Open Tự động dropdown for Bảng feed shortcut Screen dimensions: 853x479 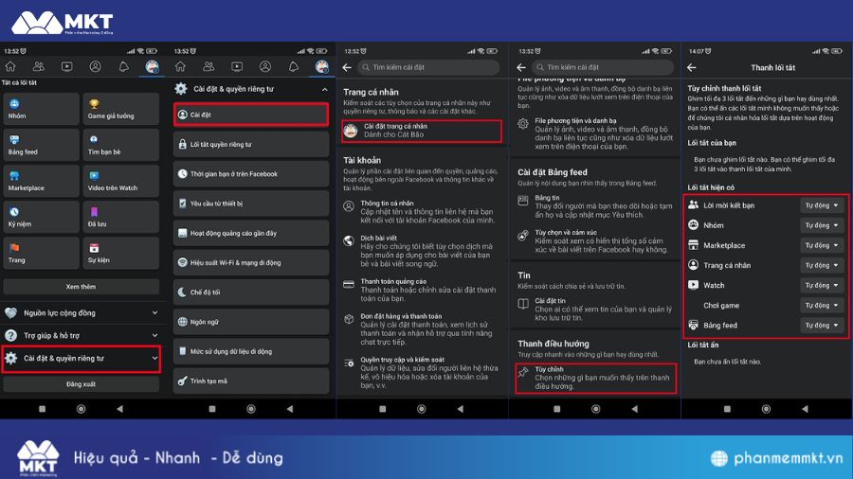pos(822,326)
